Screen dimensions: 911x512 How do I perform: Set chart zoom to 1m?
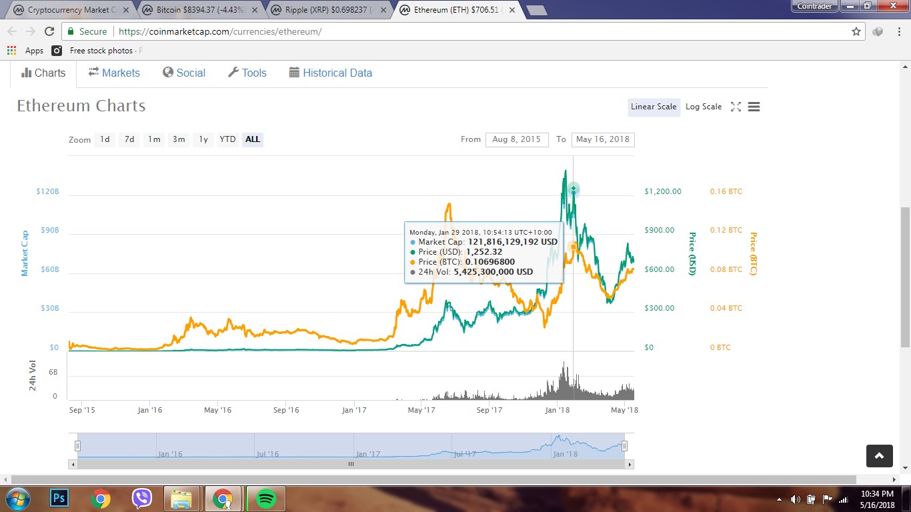[154, 139]
